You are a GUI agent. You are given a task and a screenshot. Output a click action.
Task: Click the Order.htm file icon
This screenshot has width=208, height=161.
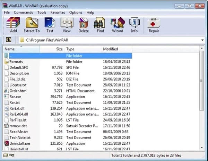[6, 91]
